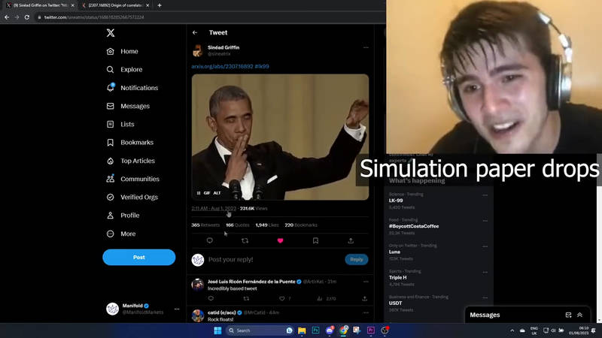The width and height of the screenshot is (602, 338).
Task: View analytics of José Luis Ricón's reply
Action: 327,298
